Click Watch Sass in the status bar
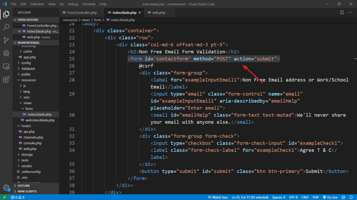The height and width of the screenshot is (200, 357). (x=218, y=197)
